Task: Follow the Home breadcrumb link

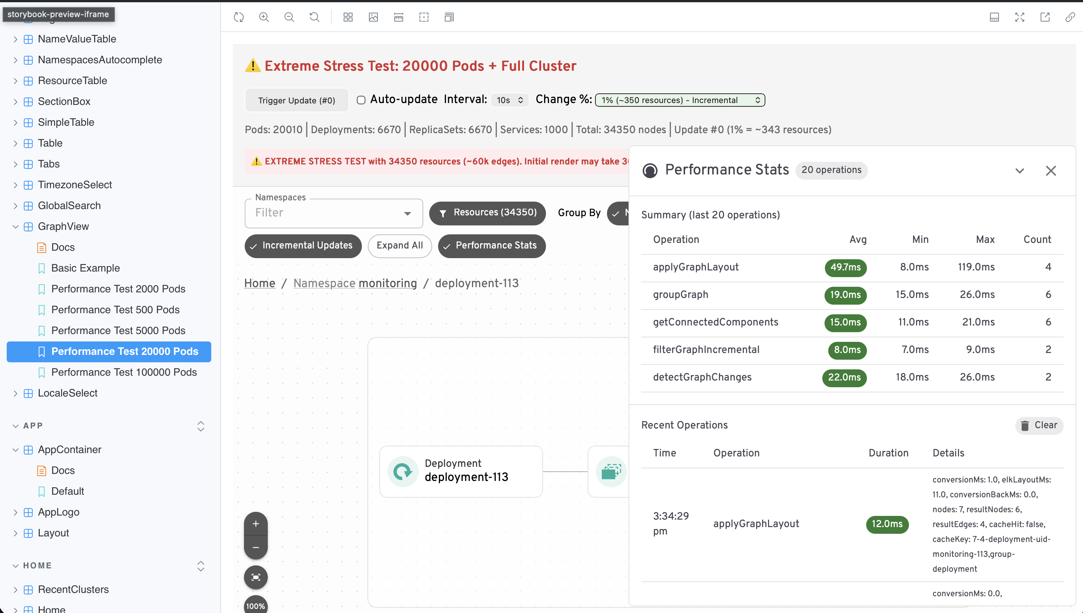Action: (260, 284)
